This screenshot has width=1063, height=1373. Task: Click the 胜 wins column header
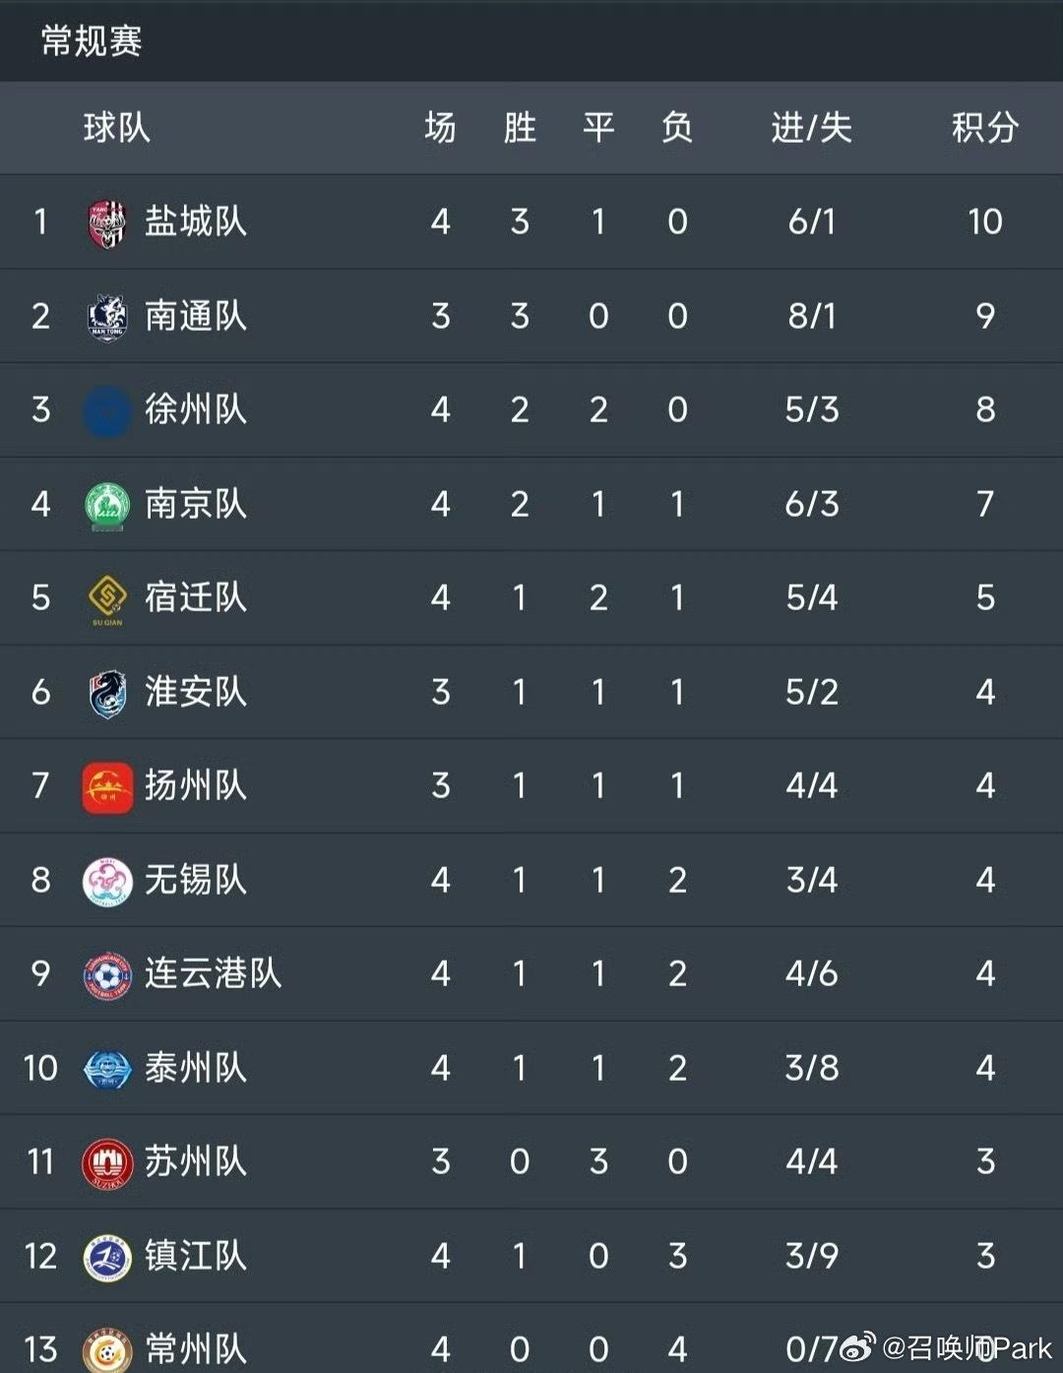coord(520,128)
